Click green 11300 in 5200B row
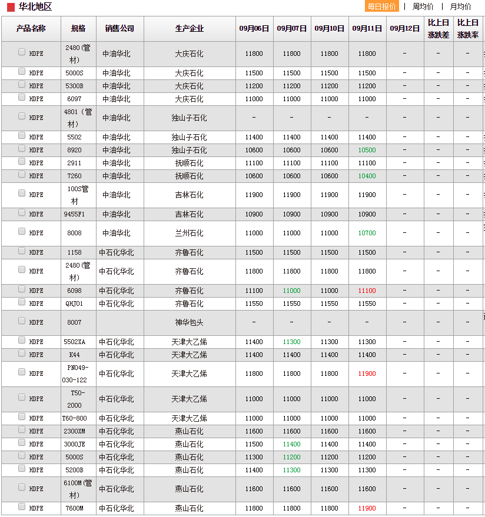Viewport: 485px width, 517px height. coord(292,470)
